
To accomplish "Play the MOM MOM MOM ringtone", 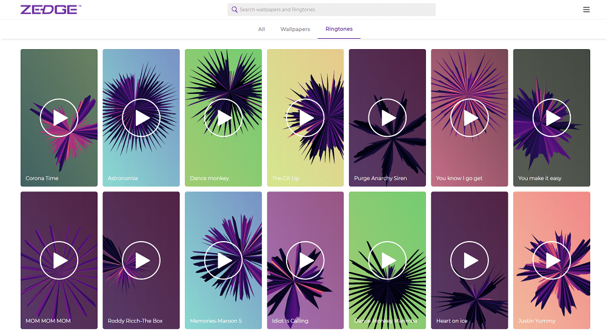I will click(59, 260).
